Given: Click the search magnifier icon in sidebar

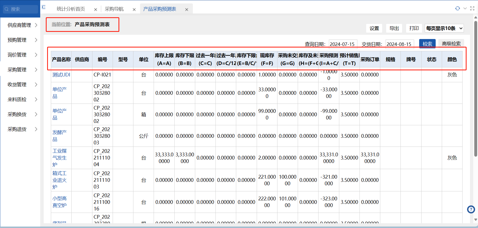Looking at the screenshot, I should coord(7,9).
